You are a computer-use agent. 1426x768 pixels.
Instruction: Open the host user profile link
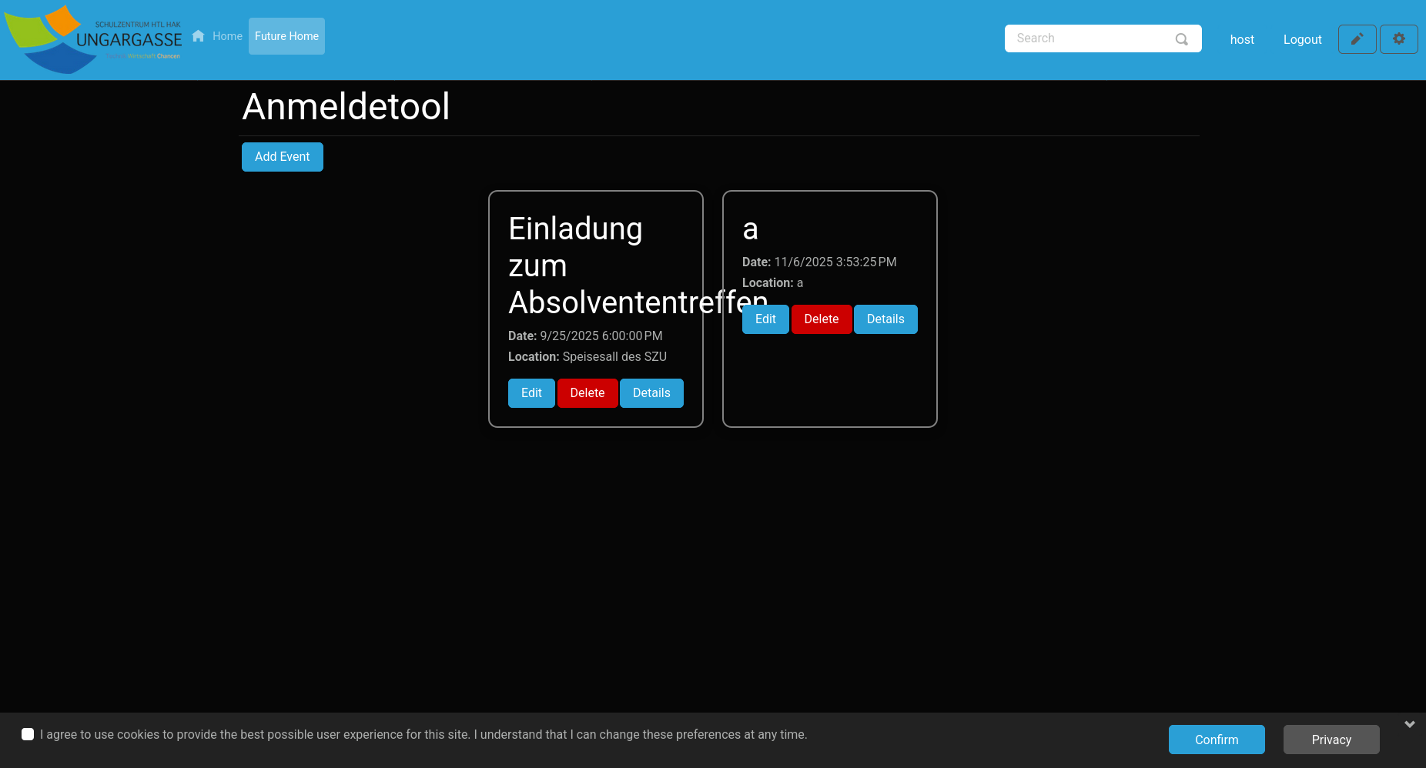pyautogui.click(x=1241, y=40)
